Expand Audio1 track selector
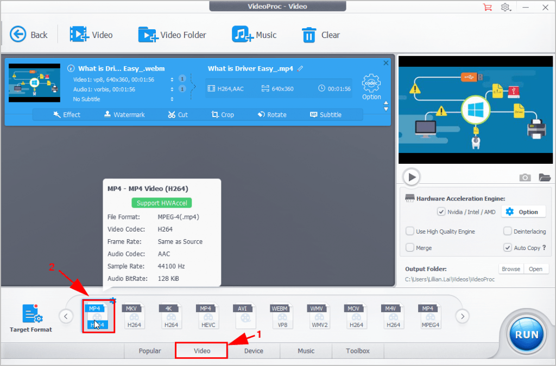Screen dimensions: 556x366 172,89
